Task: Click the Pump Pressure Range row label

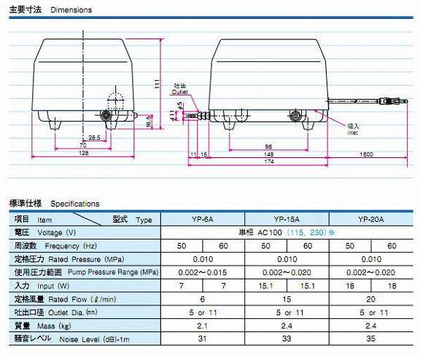Action: pos(86,272)
